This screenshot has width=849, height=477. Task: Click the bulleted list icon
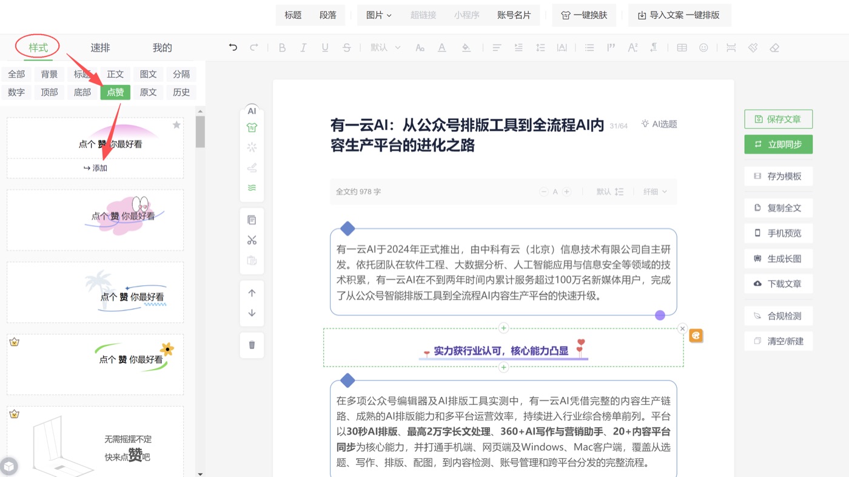coord(589,47)
